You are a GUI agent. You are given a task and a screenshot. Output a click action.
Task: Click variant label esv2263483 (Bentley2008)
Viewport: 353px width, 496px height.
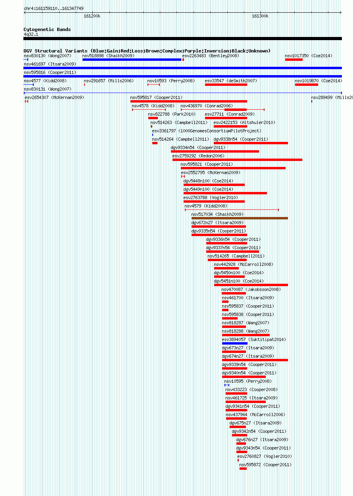point(211,56)
